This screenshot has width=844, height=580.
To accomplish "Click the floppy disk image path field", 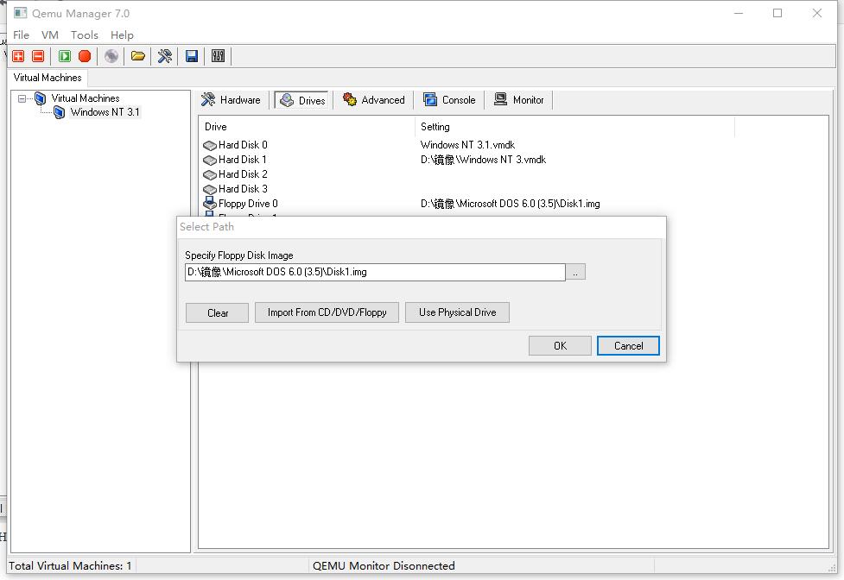I will [375, 272].
